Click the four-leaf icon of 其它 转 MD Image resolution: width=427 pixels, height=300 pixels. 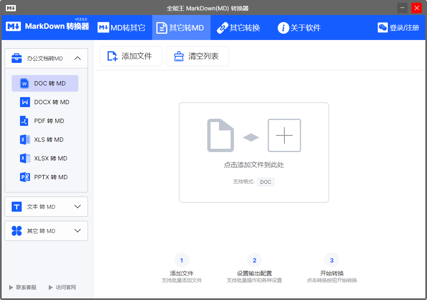click(x=17, y=231)
